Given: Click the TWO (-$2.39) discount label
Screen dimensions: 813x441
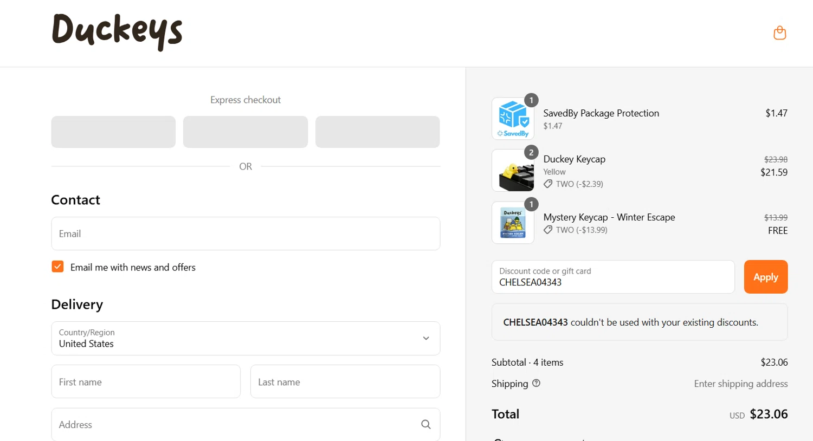Looking at the screenshot, I should click(x=579, y=184).
